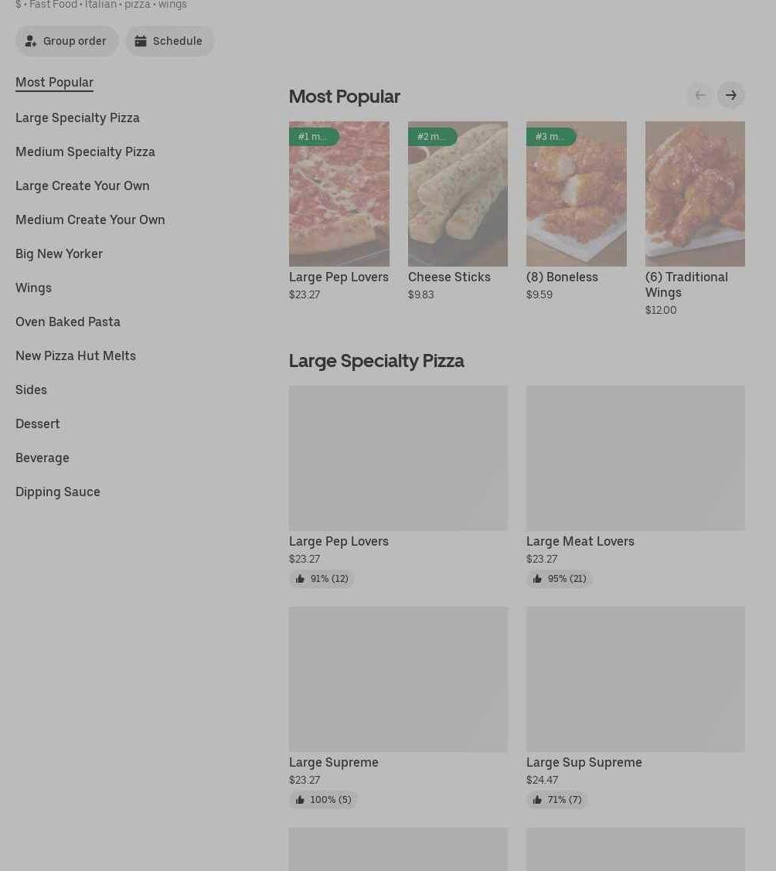Open the Schedule order button

click(169, 41)
